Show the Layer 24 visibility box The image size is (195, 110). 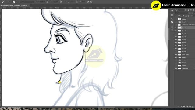click(176, 34)
